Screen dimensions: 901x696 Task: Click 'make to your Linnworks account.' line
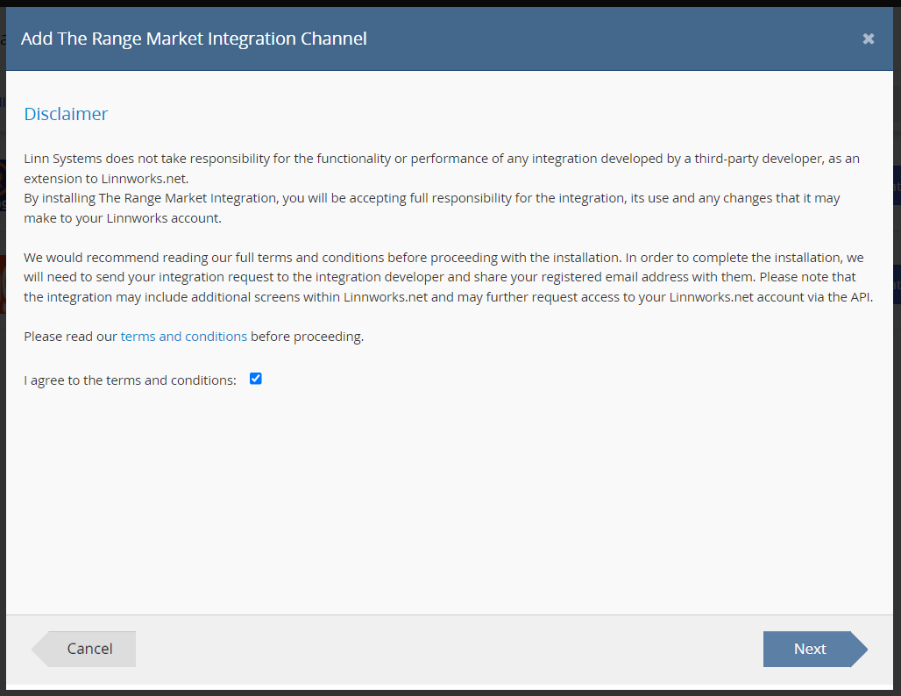click(x=123, y=218)
